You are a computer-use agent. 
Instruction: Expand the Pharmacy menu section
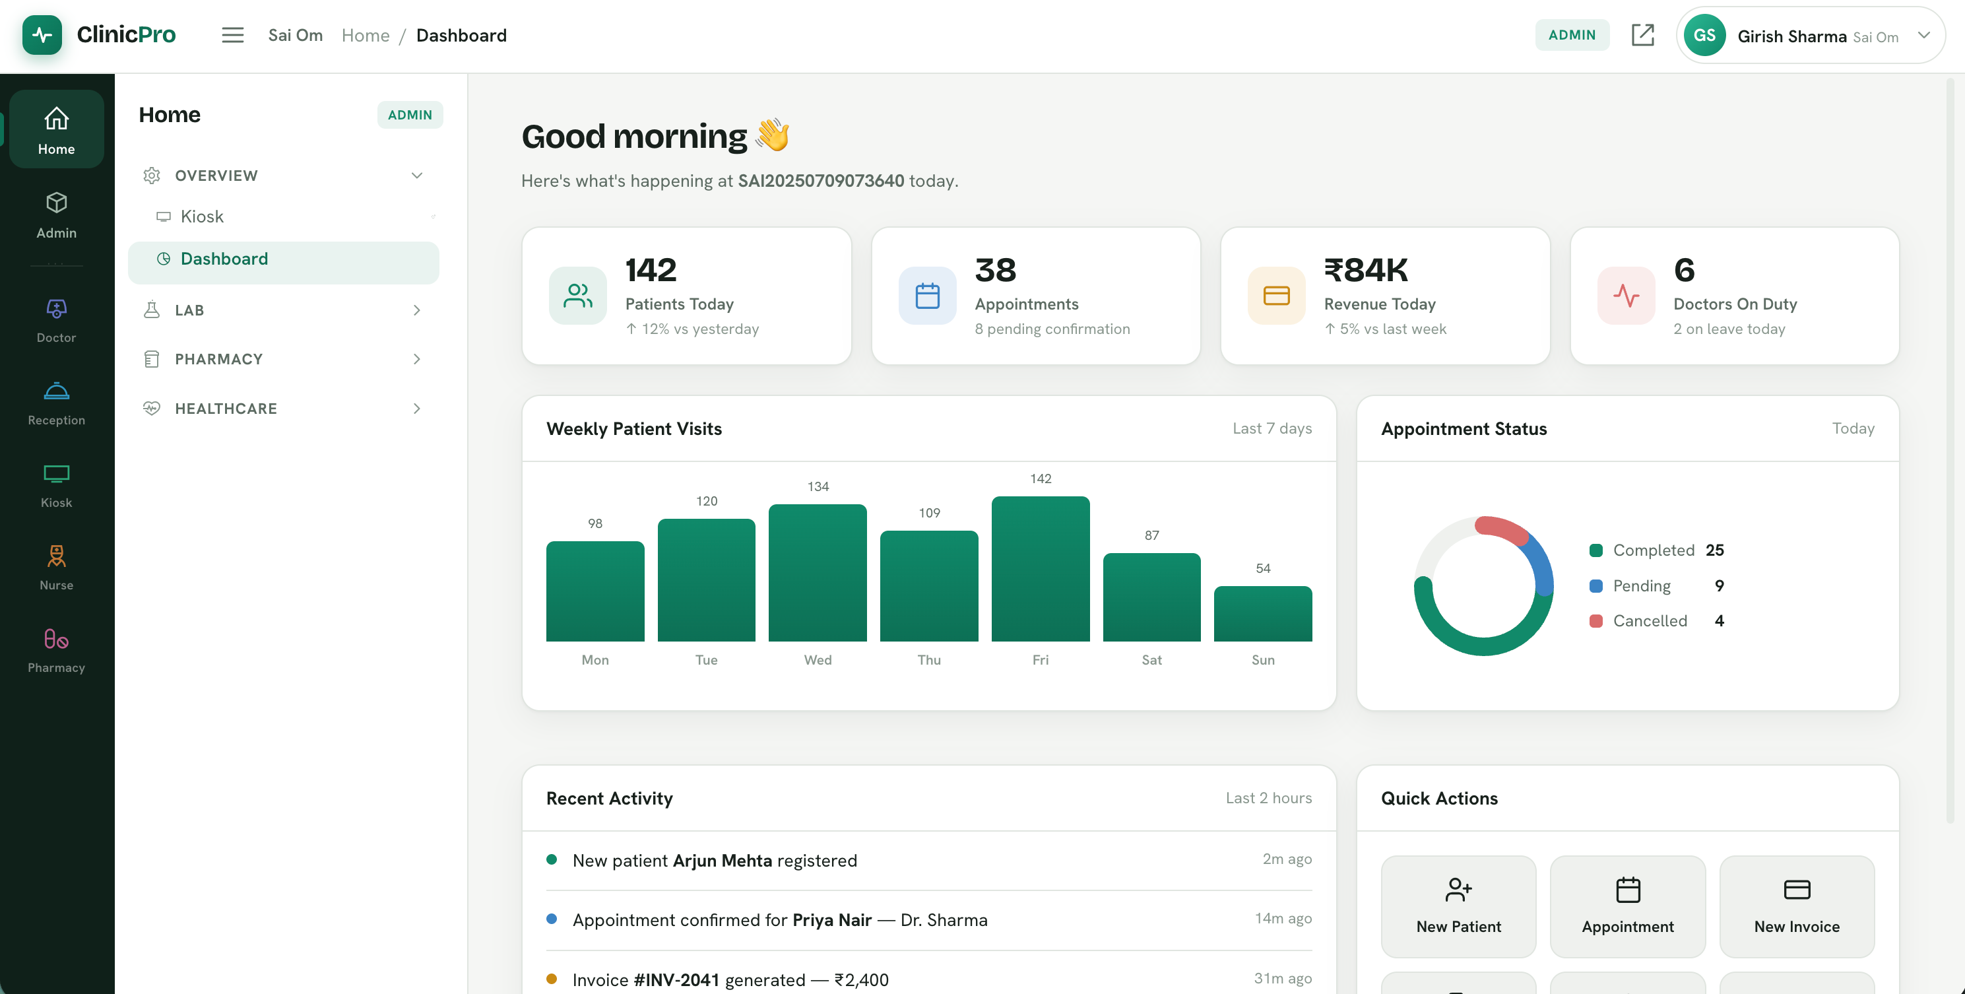(416, 358)
